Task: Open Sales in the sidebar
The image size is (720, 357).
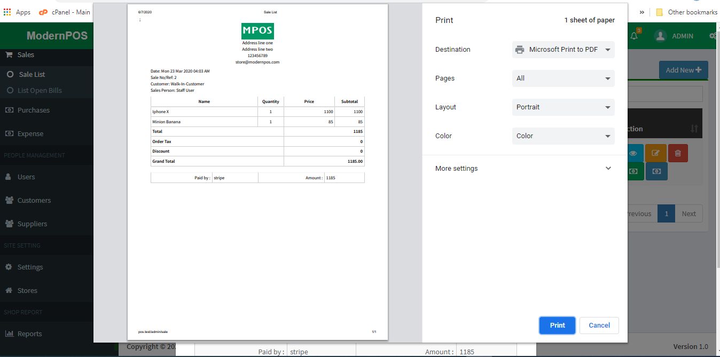Action: tap(26, 55)
